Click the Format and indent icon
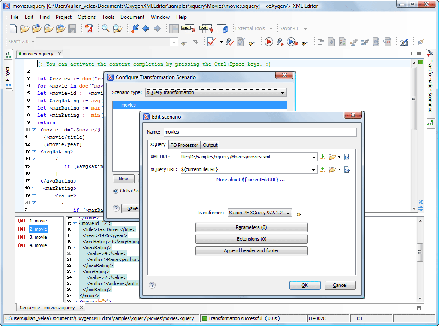 (321, 42)
